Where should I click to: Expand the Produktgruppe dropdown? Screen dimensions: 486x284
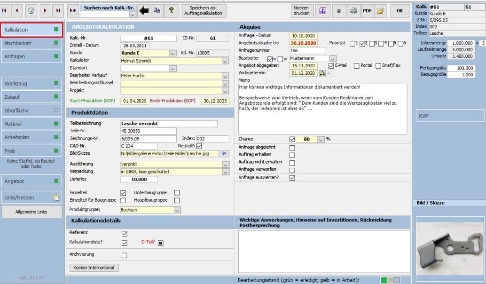177,210
